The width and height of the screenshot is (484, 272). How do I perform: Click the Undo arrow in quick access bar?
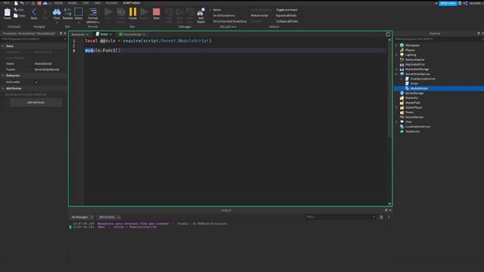22,3
